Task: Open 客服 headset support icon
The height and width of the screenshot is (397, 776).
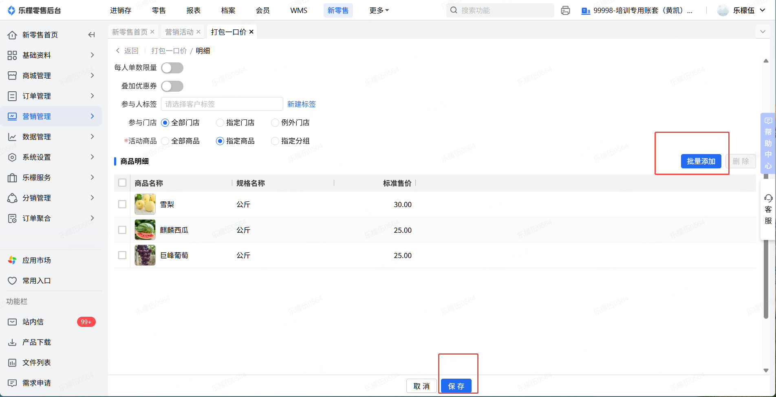Action: click(x=768, y=198)
